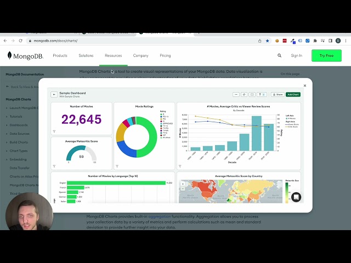Click the green segment of ratings donut
The height and width of the screenshot is (263, 351).
point(152,136)
